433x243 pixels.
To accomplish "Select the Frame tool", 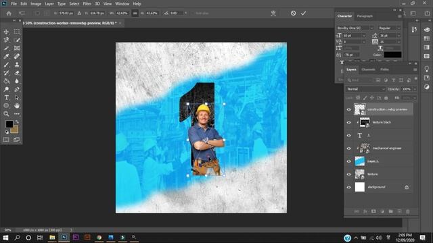I will point(17,48).
